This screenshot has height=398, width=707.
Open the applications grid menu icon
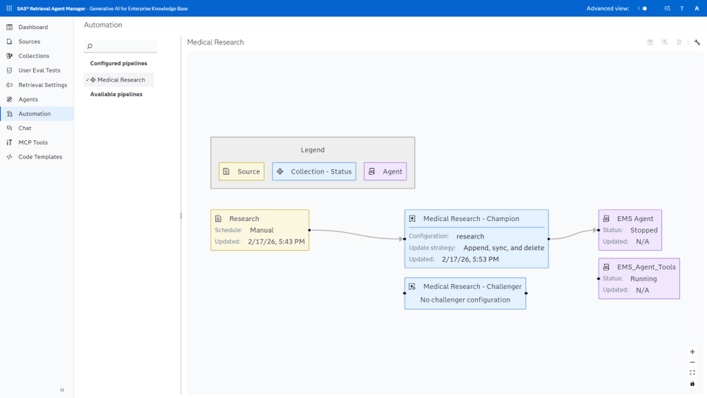point(9,8)
